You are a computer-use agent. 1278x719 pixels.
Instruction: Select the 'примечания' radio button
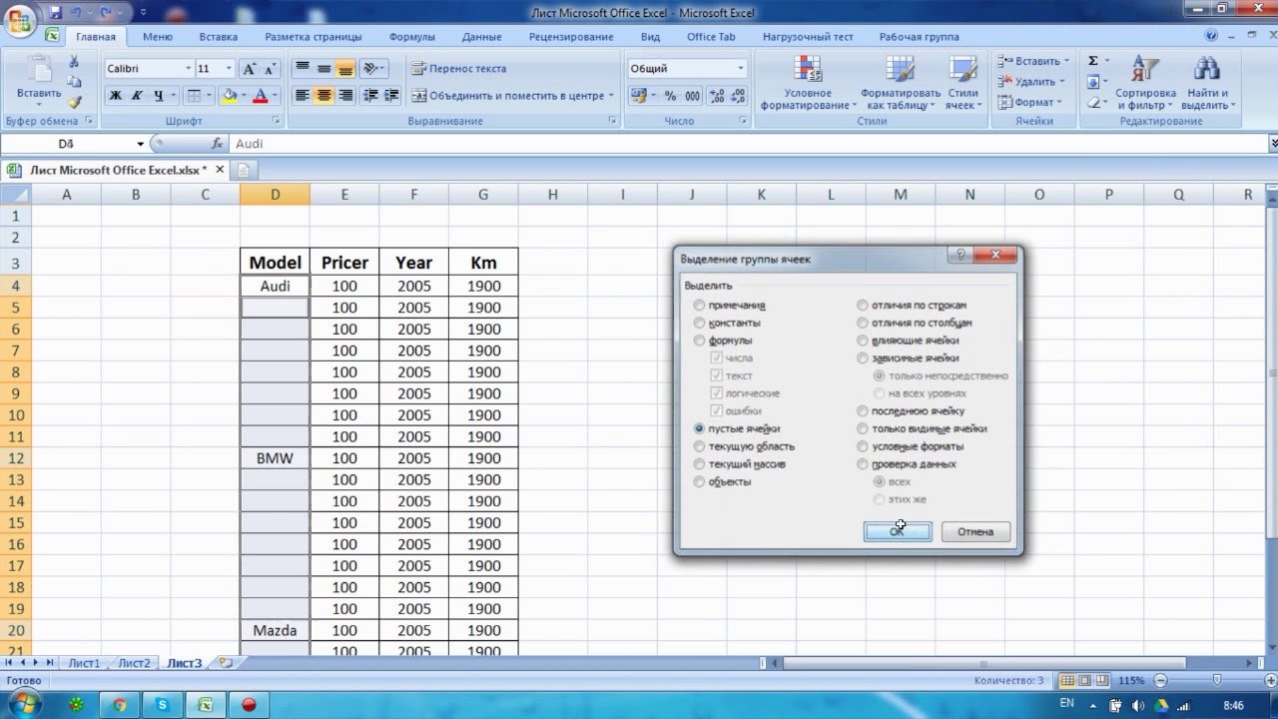(699, 306)
